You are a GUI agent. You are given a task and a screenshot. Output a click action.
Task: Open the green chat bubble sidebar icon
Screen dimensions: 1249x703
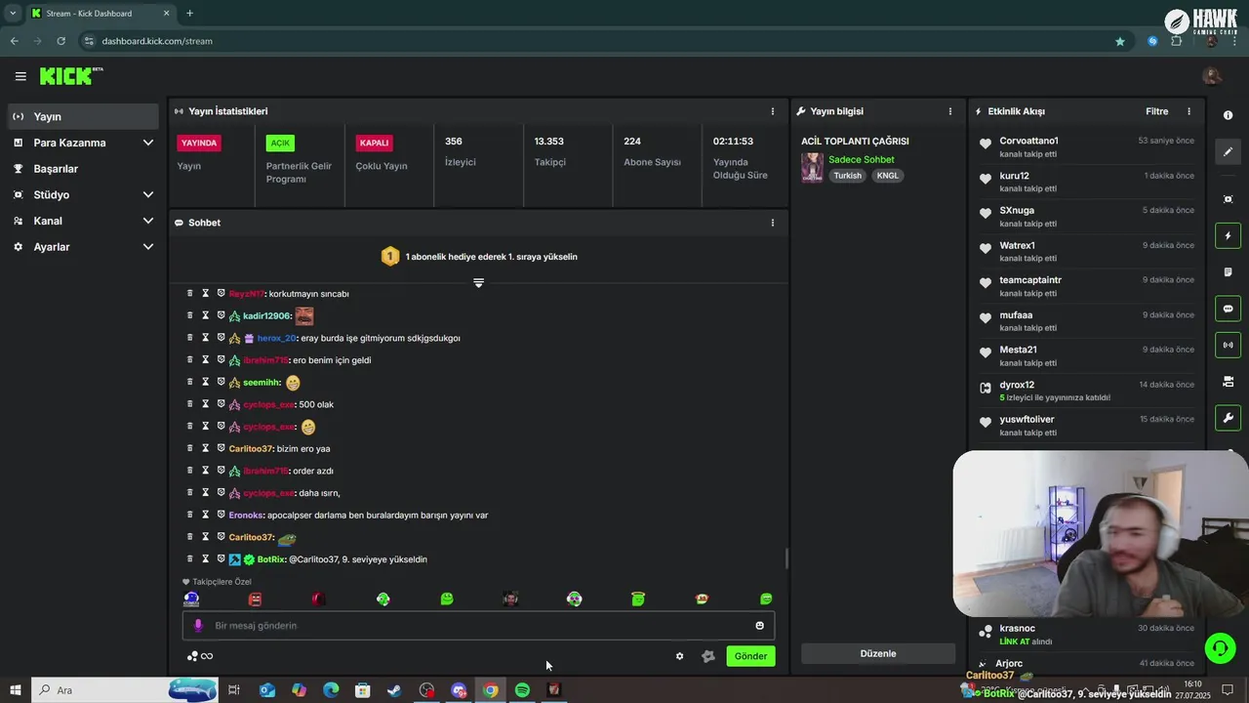[x=1228, y=309]
